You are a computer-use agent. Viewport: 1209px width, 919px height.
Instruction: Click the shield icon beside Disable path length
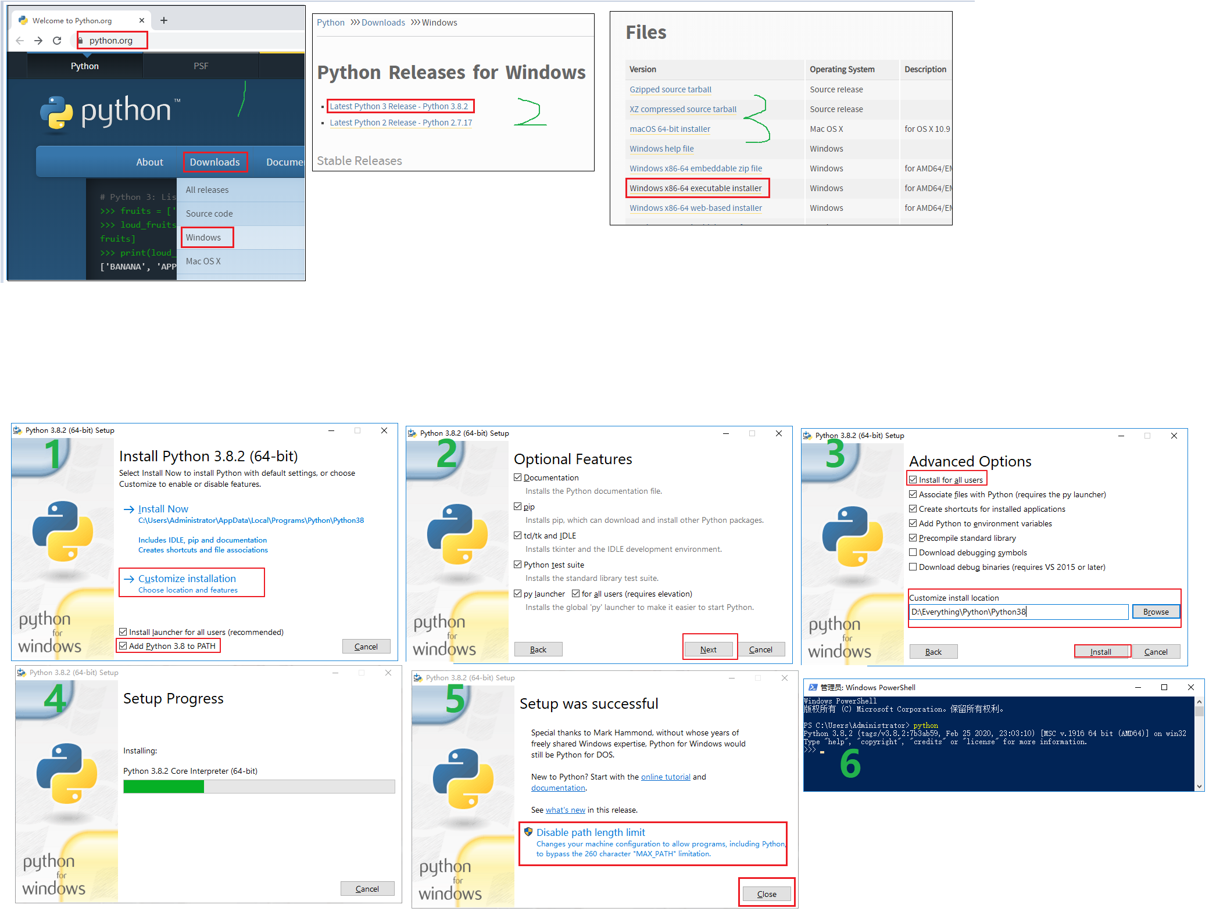tap(528, 832)
